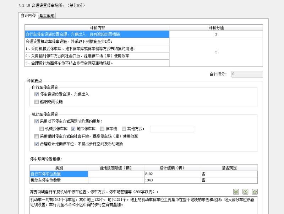Image resolution: width=284 pixels, height=214 pixels.
Task: Enable the 其他方式 checkbox
Action: 124,129
